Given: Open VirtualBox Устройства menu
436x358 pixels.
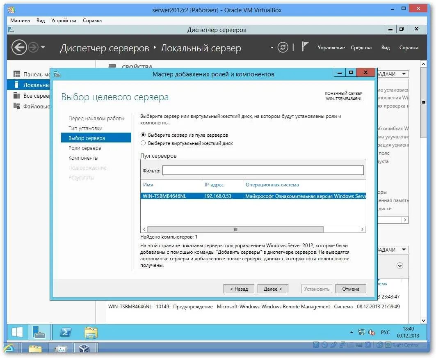Looking at the screenshot, I should click(64, 20).
